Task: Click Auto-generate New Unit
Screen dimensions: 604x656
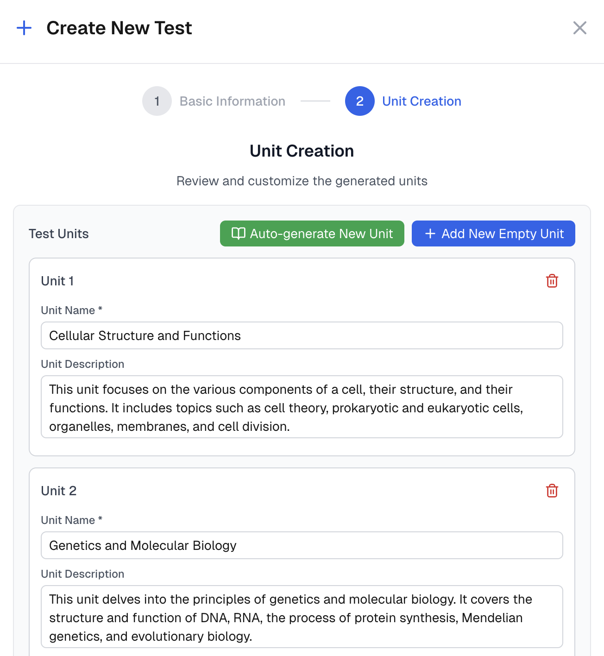Action: [312, 233]
